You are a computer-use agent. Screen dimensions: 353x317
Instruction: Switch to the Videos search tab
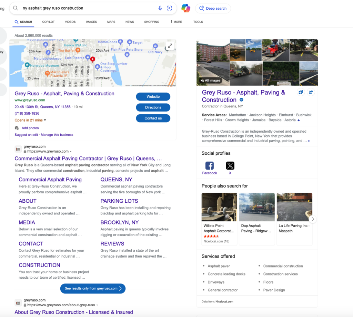point(70,22)
